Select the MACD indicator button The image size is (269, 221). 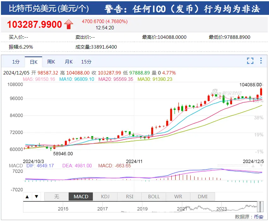[81, 197]
